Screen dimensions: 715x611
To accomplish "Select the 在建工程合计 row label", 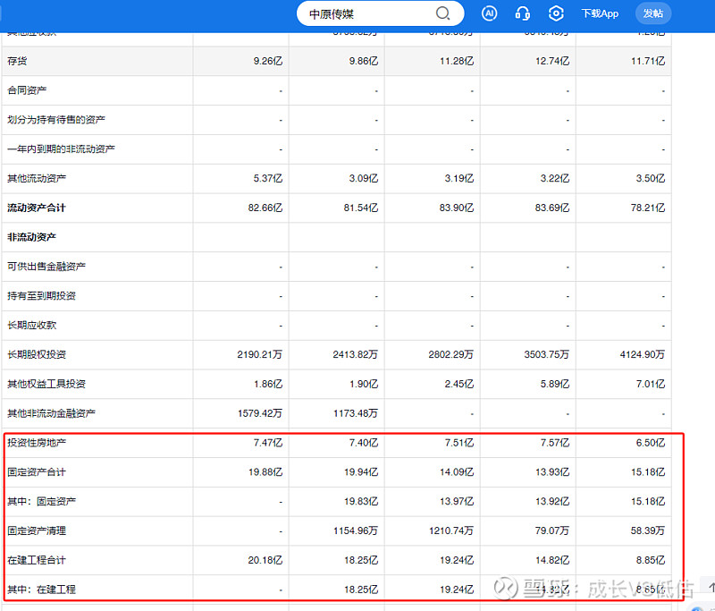I will tap(36, 560).
